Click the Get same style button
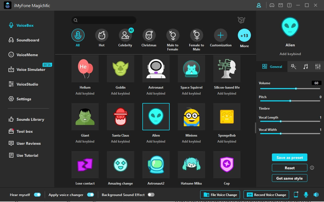324x202 pixels. pyautogui.click(x=289, y=178)
